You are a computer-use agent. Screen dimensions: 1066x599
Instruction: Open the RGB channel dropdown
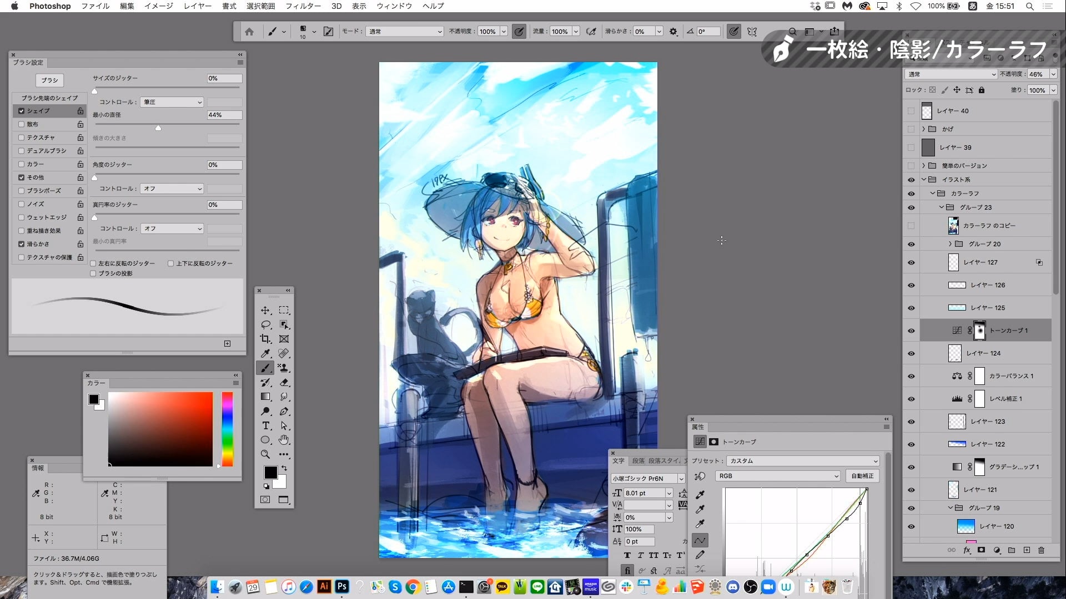[x=778, y=476]
